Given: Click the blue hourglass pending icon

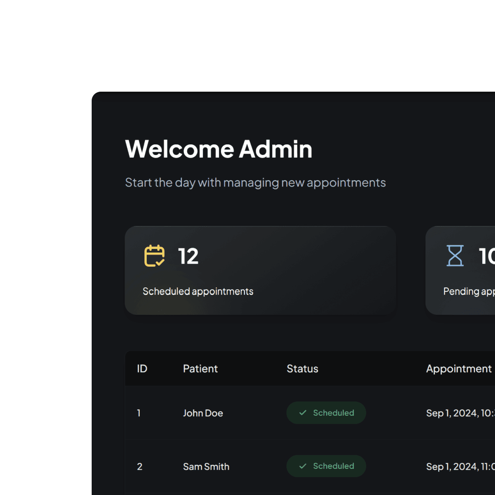Looking at the screenshot, I should click(x=455, y=256).
